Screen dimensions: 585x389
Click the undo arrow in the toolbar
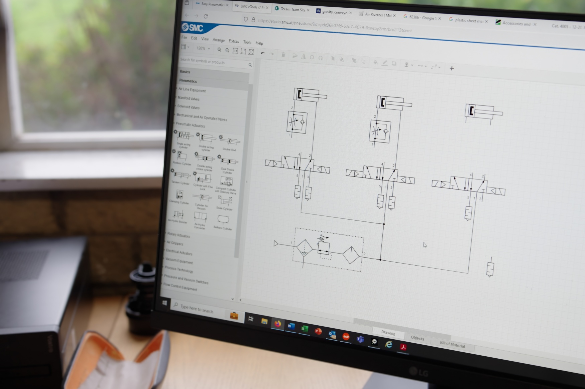(263, 53)
